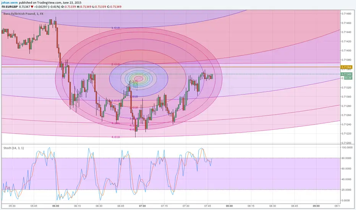Click the 0.71380 price axis value
The image size is (356, 210).
347,60
